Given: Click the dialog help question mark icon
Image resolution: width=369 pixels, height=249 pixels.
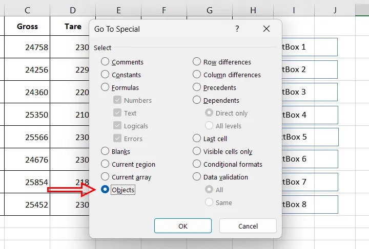Looking at the screenshot, I should (x=237, y=29).
